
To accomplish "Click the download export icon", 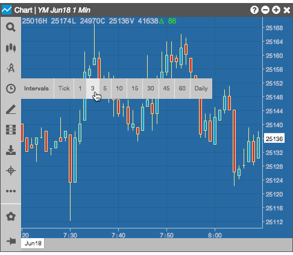I will [11, 150].
